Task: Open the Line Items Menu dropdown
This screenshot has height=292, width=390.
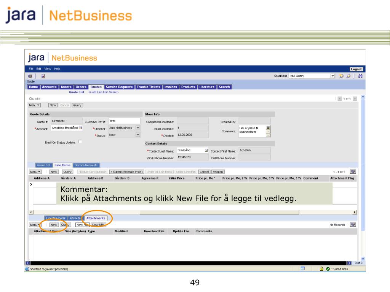Action: pos(35,172)
